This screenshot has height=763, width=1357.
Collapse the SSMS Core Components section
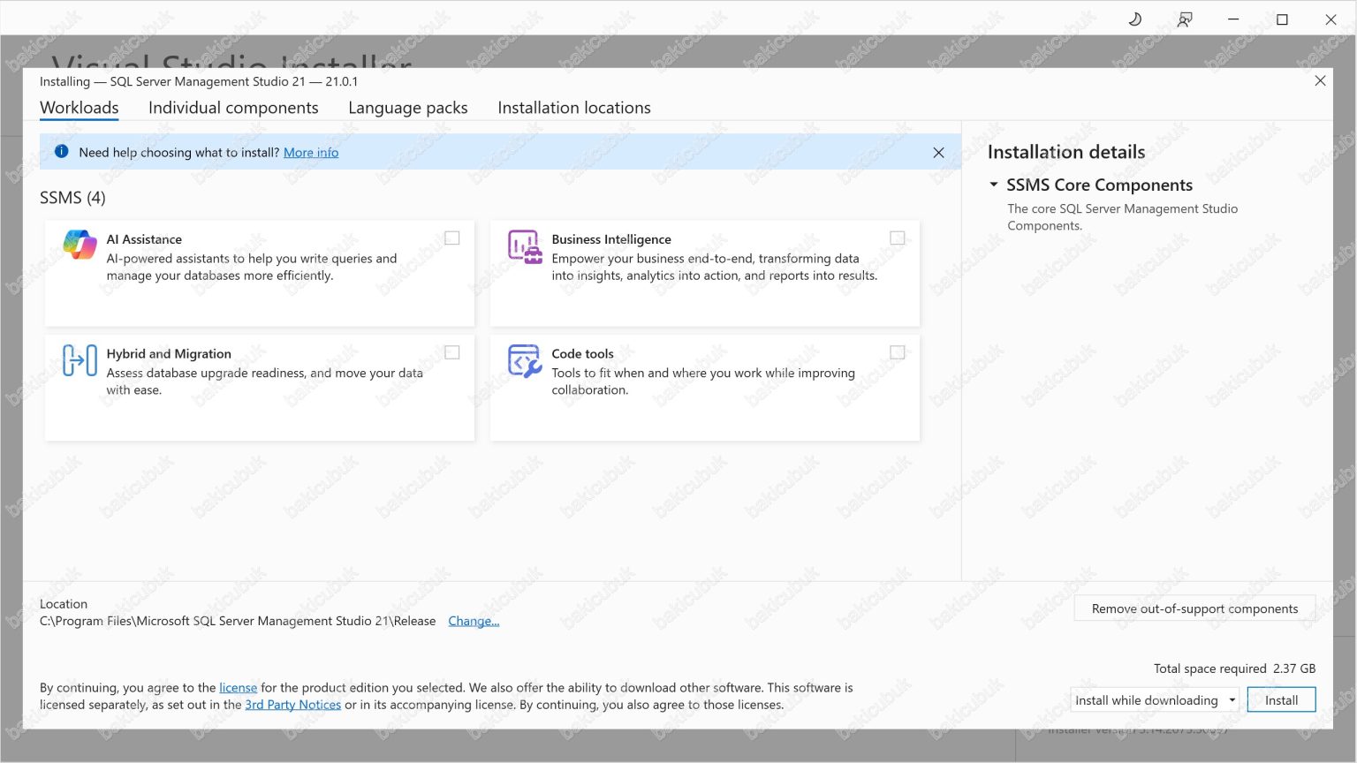coord(993,184)
